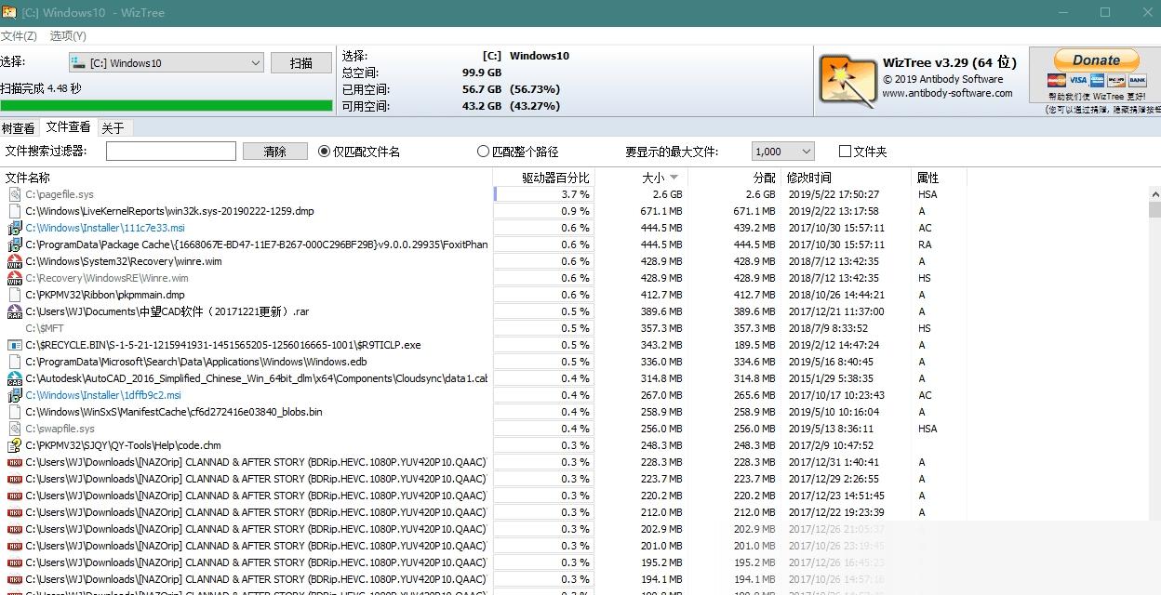Click the AutoCAD data1.cab file icon
1161x595 pixels.
pos(14,378)
